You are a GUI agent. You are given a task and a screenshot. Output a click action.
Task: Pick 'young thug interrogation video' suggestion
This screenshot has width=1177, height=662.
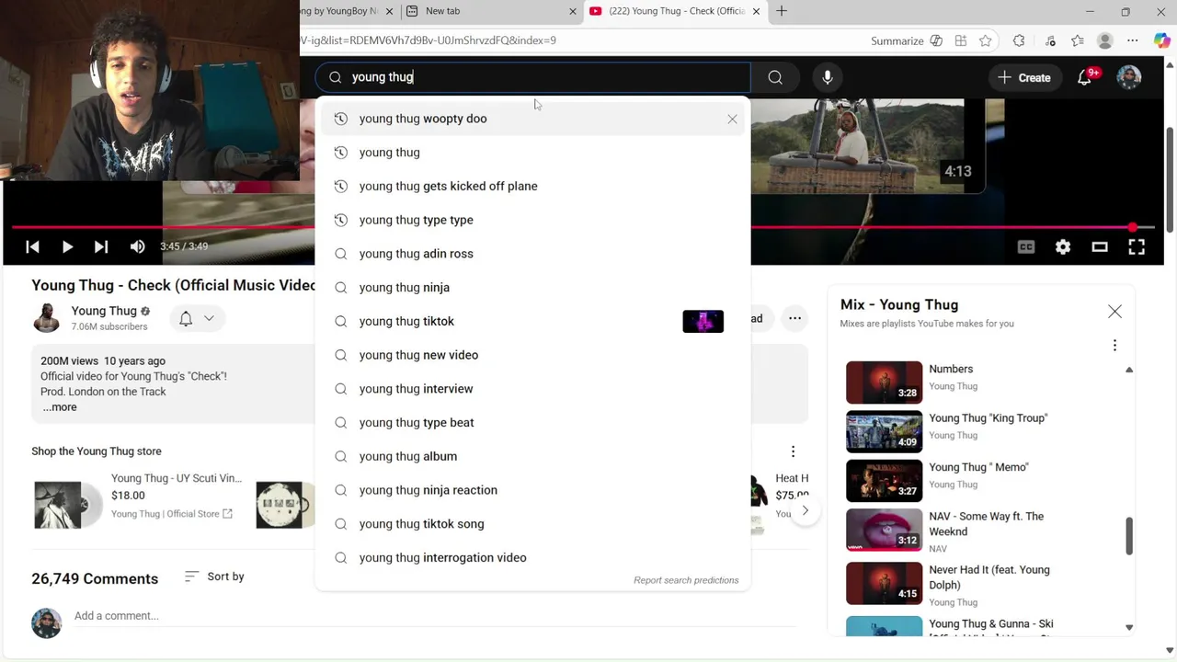pyautogui.click(x=532, y=558)
